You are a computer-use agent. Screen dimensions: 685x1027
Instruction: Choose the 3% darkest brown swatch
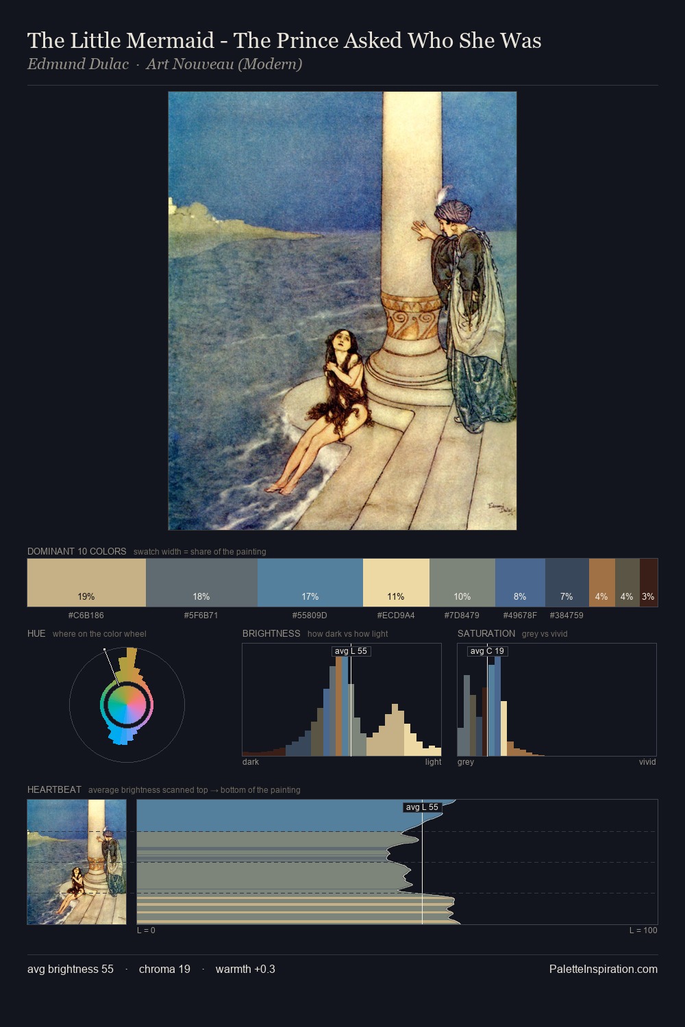coord(649,583)
